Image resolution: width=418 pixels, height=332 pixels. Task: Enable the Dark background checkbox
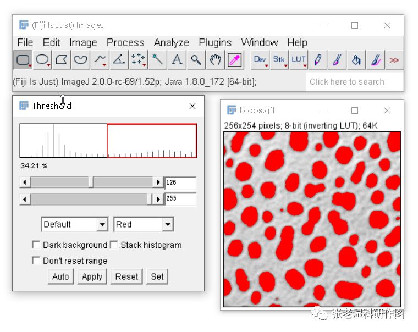click(x=36, y=245)
